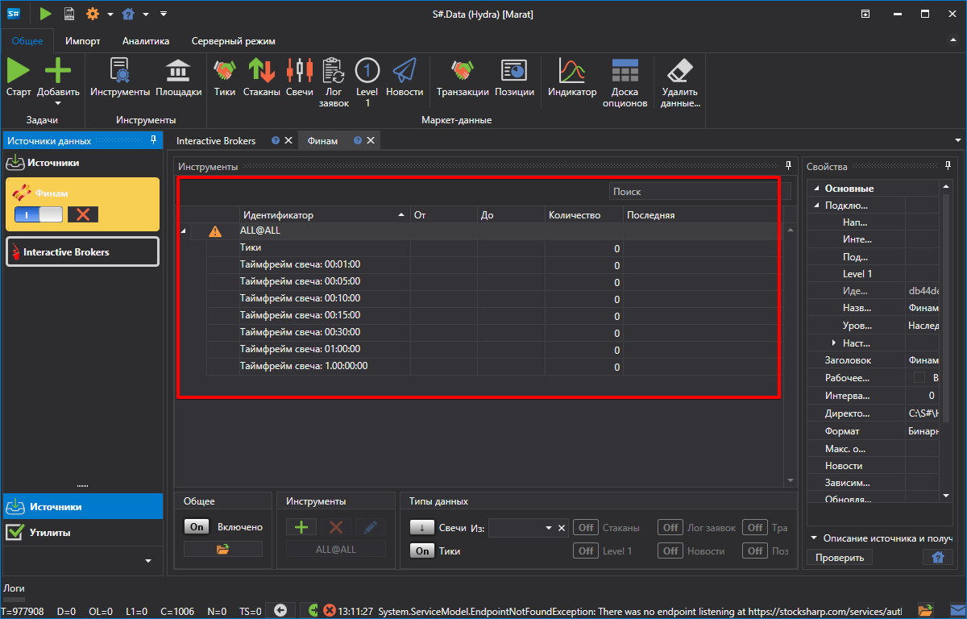Viewport: 967px width, 619px height.
Task: Select the Interactive Brokers document tab
Action: point(216,140)
